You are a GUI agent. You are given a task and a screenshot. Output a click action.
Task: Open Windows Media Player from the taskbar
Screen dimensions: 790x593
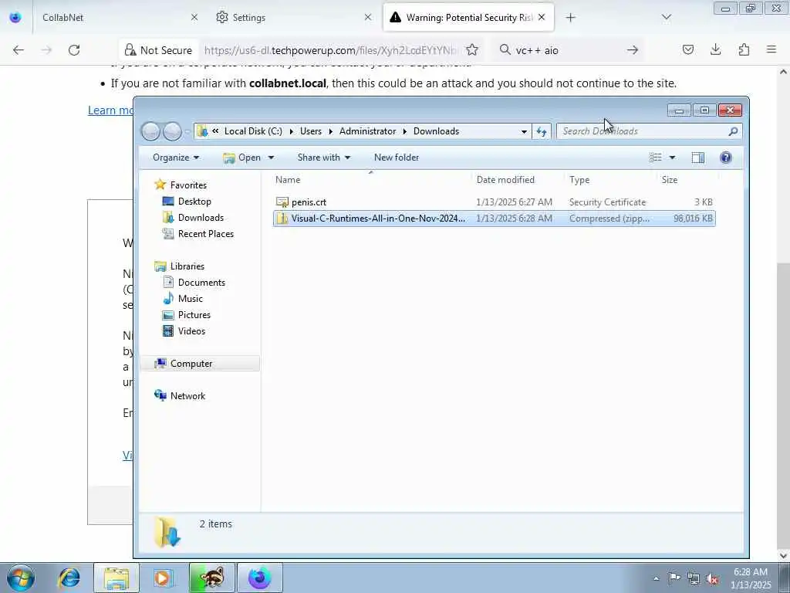[163, 578]
